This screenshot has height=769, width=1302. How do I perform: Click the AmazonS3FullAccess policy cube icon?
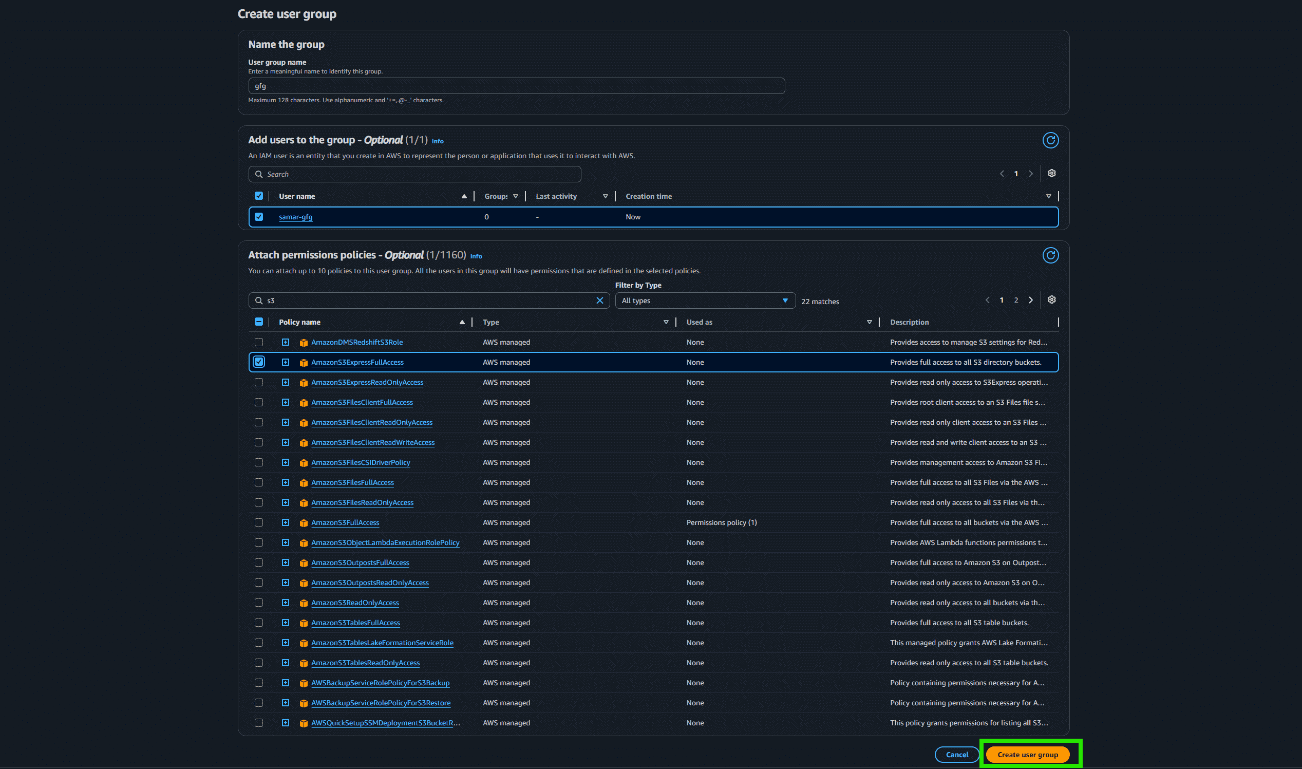click(x=304, y=523)
